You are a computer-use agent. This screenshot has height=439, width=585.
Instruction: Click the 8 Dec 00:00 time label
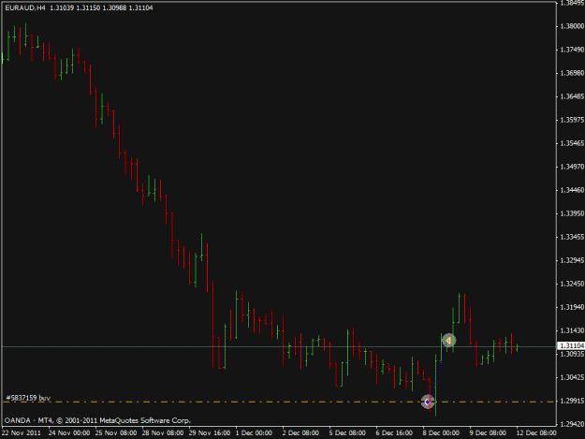point(441,433)
